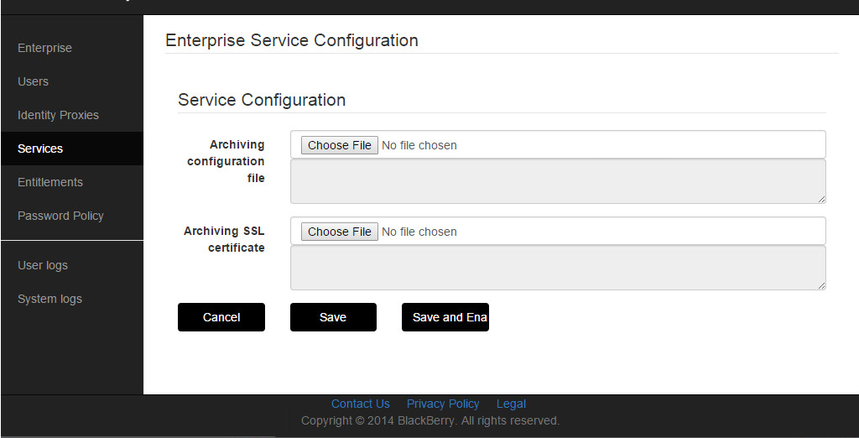Open the Privacy Policy footer link
The image size is (859, 438).
(443, 404)
